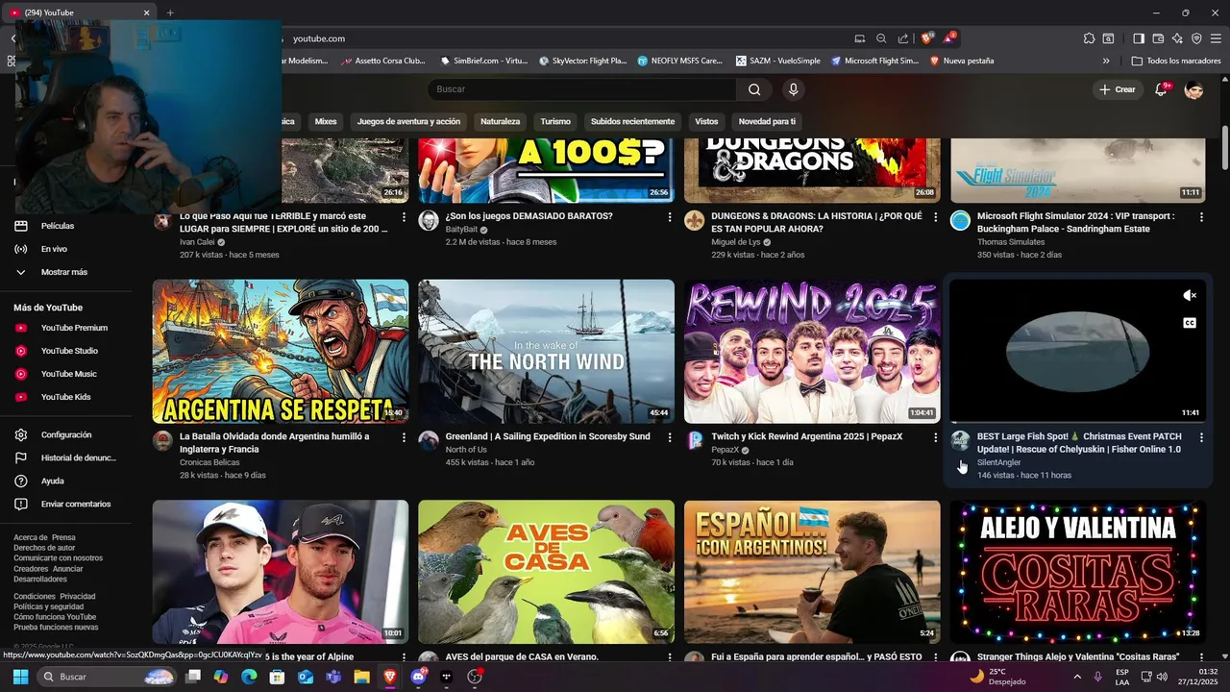Screen dimensions: 1230x692
Task: Select Subidos recientemente filter chip
Action: (632, 121)
